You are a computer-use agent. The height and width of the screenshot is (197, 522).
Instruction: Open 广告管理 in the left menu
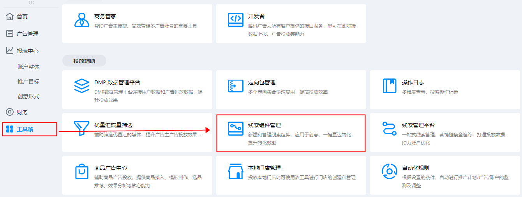(27, 34)
